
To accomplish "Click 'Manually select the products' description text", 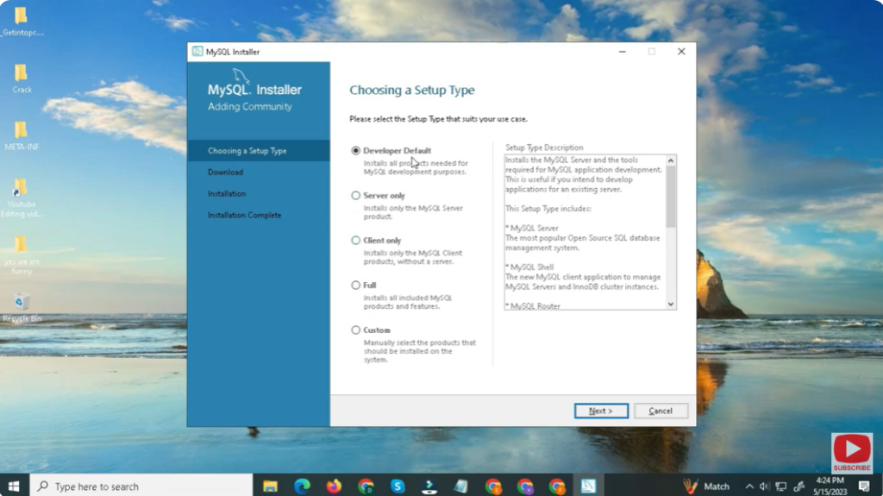I will [x=420, y=350].
